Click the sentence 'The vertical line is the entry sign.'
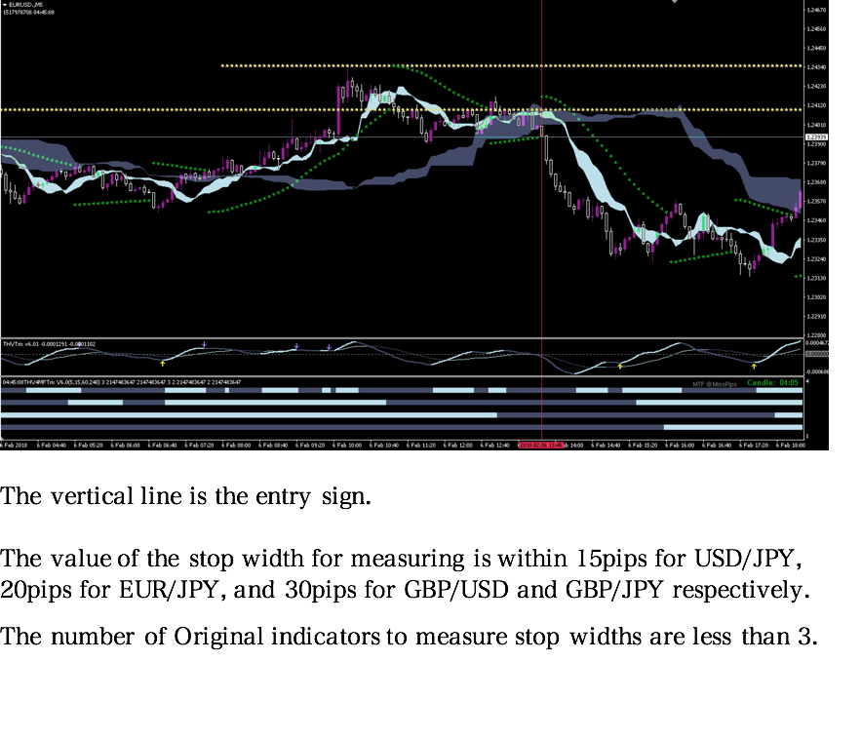Screen dimensions: 862x739 (186, 496)
